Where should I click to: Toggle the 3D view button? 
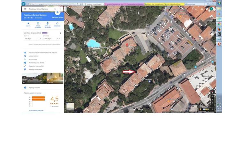tap(212, 96)
